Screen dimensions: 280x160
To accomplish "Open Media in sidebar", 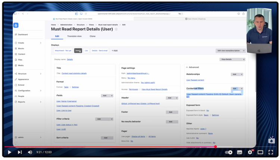I will click(21, 65).
